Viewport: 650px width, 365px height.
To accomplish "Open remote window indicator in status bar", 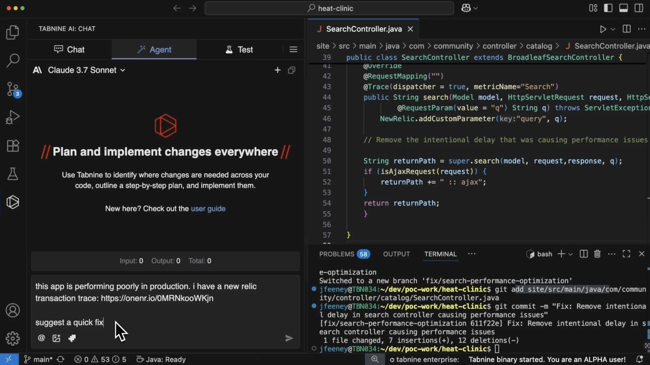I will tap(9, 359).
